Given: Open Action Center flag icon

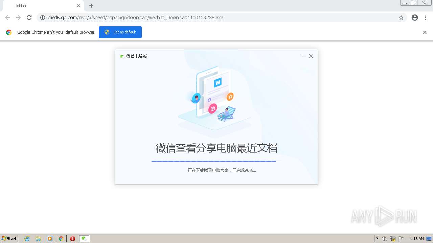Looking at the screenshot, I should [401, 239].
